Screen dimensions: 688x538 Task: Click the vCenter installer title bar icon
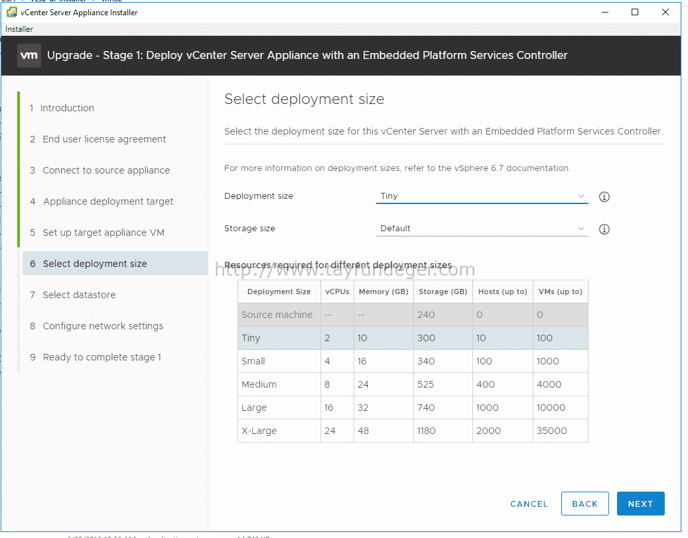click(x=12, y=13)
